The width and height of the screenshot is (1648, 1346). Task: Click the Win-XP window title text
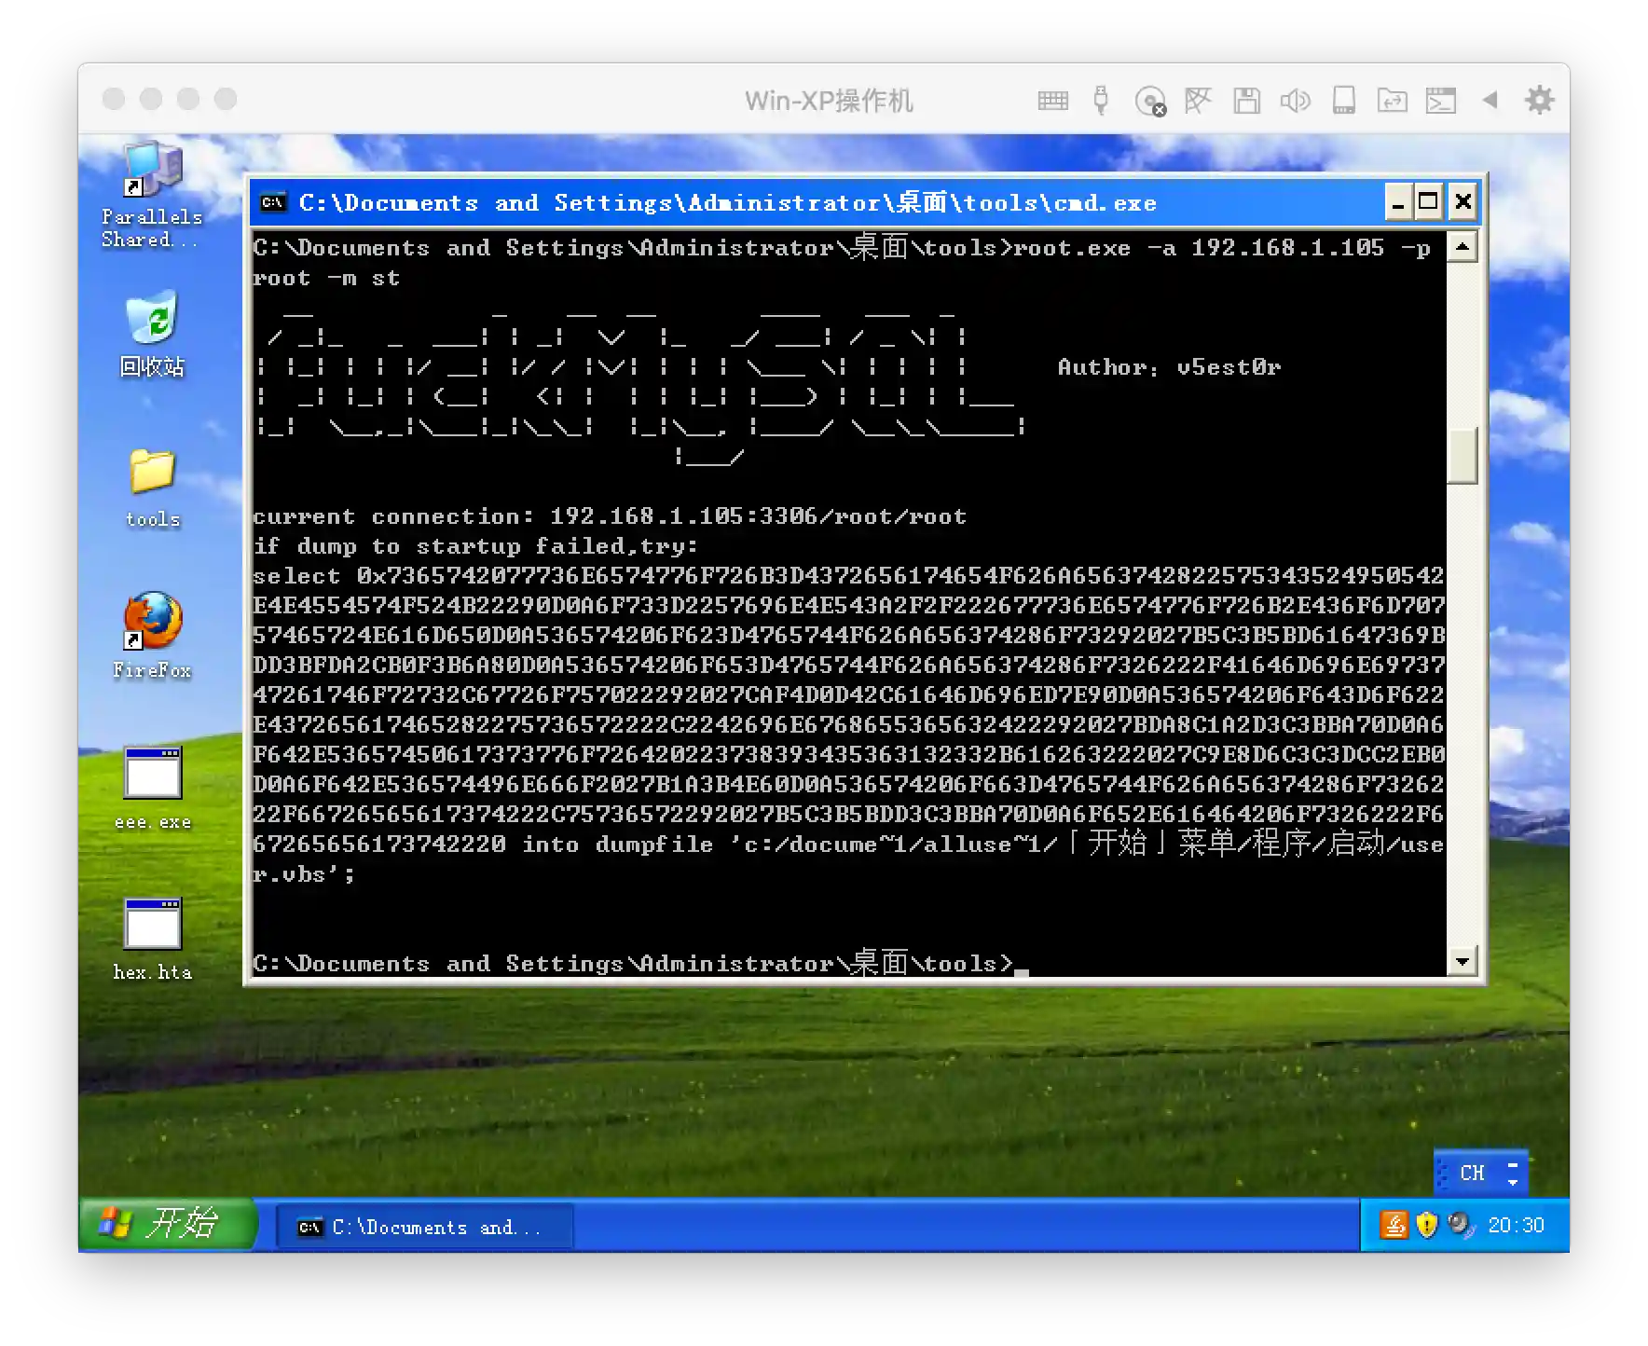point(829,100)
